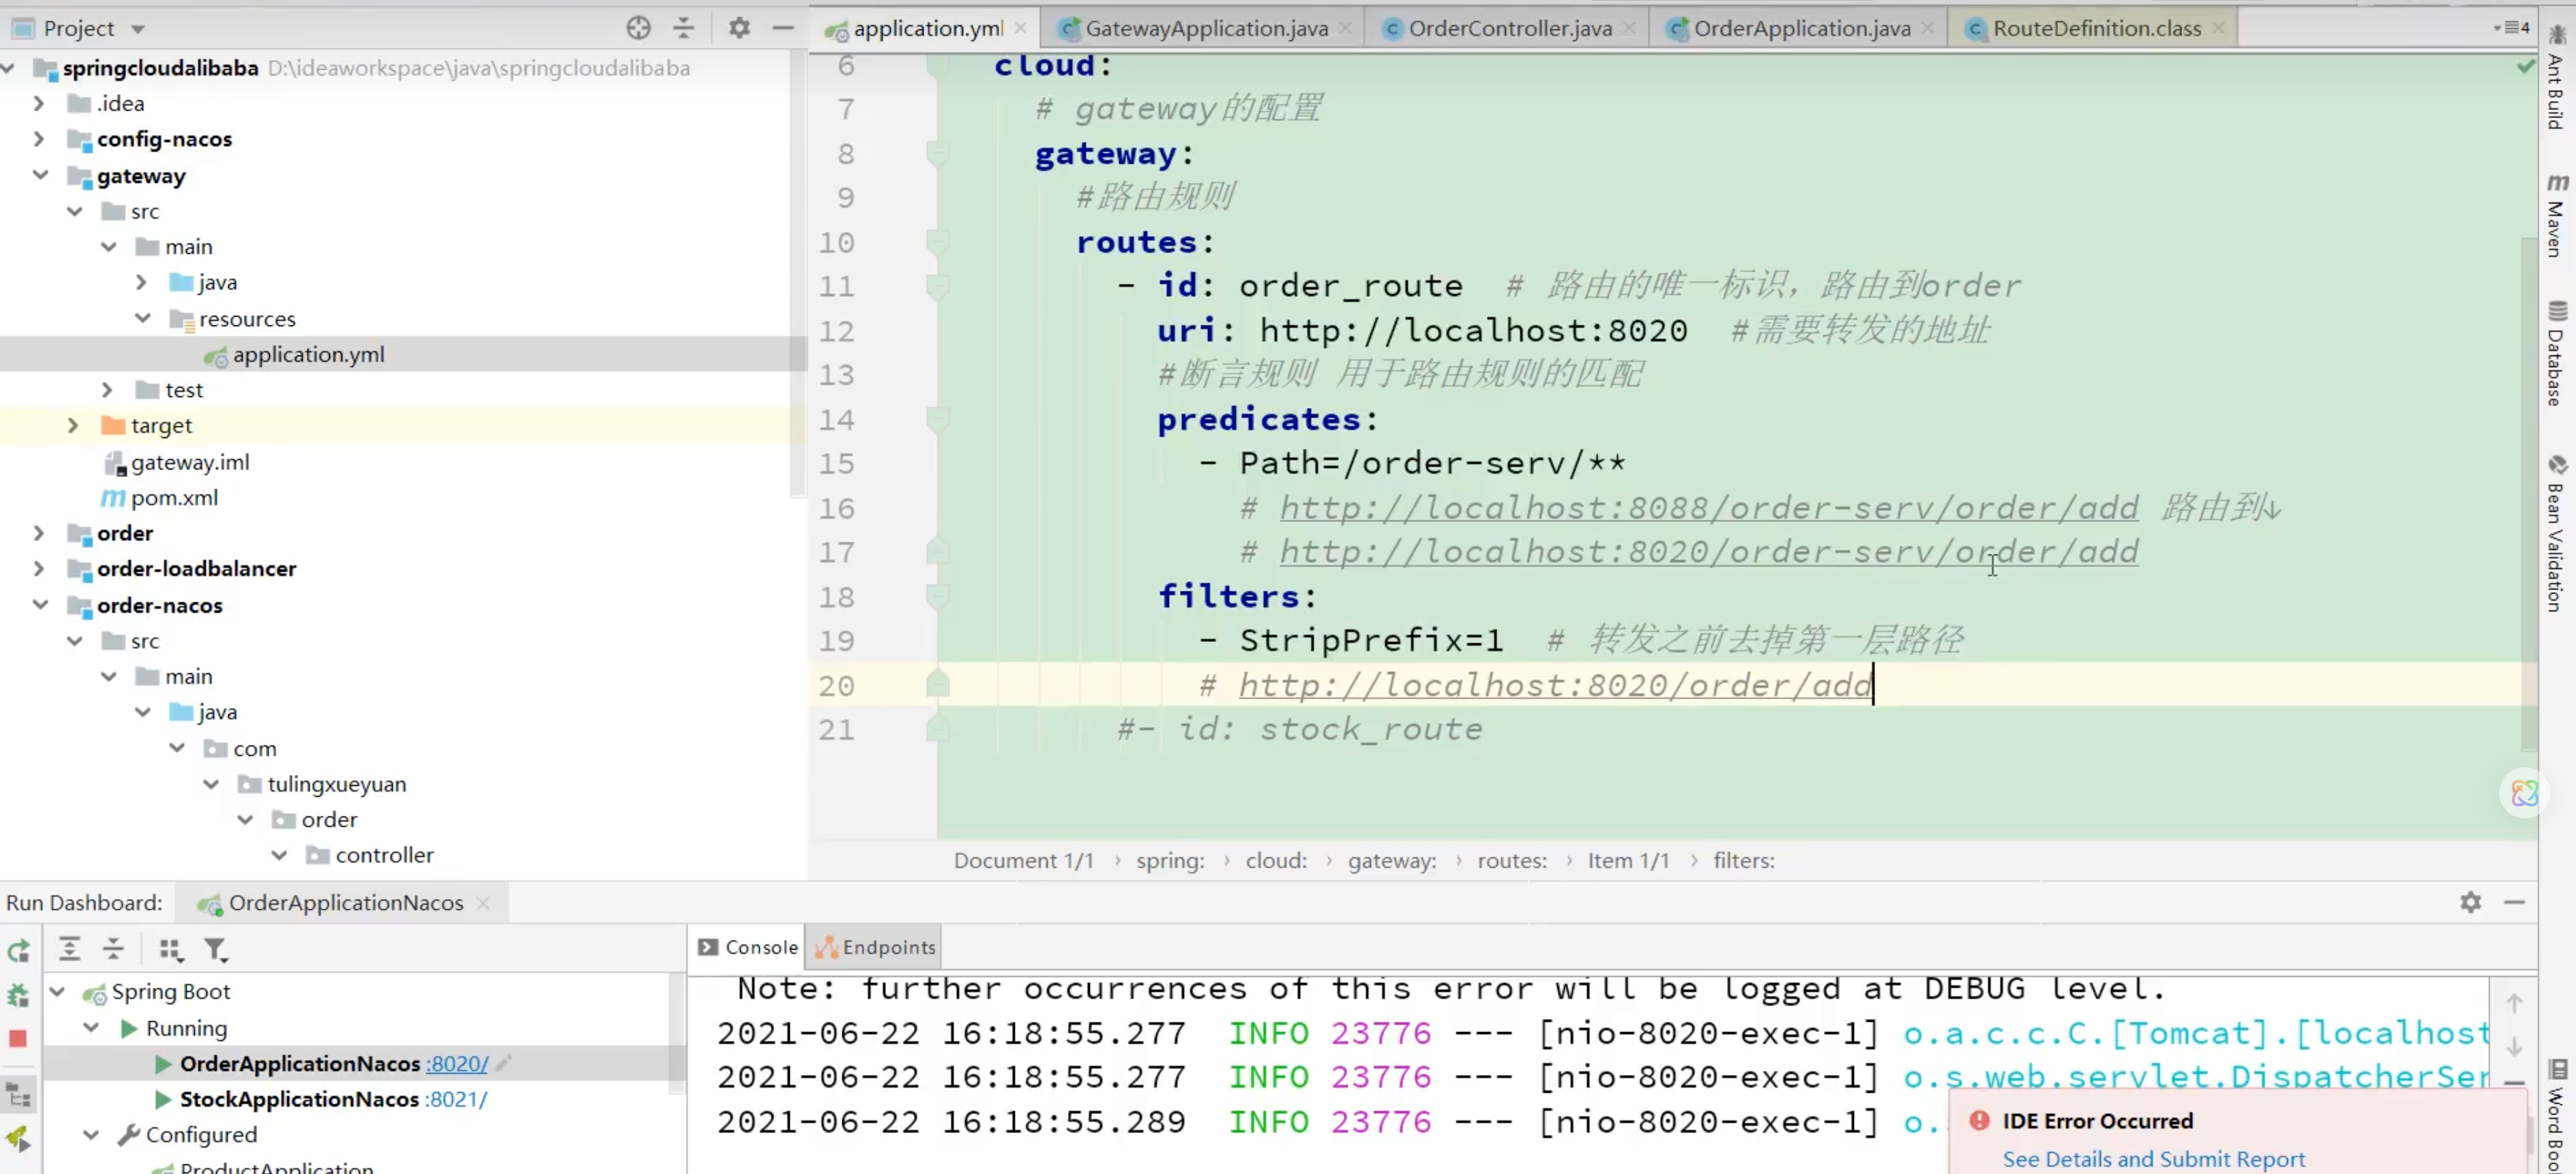Screen dimensions: 2576x1174
Task: Open the Maven tool window
Action: (x=2556, y=215)
